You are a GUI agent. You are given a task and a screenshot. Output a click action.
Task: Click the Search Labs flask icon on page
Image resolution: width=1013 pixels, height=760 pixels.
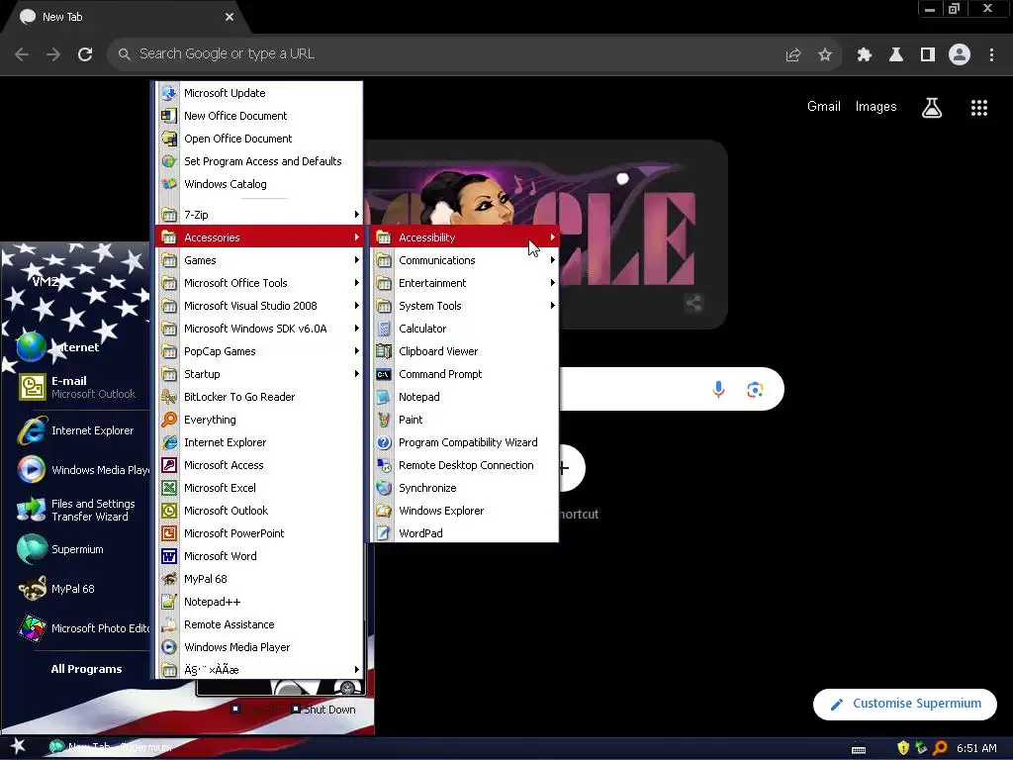coord(932,108)
